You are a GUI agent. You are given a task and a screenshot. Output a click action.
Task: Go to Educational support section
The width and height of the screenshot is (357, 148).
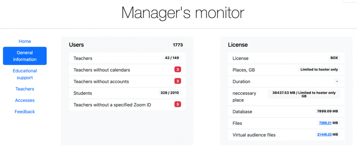[x=25, y=74]
